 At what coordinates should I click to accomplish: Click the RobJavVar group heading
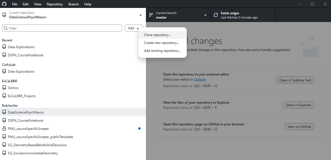(10, 105)
